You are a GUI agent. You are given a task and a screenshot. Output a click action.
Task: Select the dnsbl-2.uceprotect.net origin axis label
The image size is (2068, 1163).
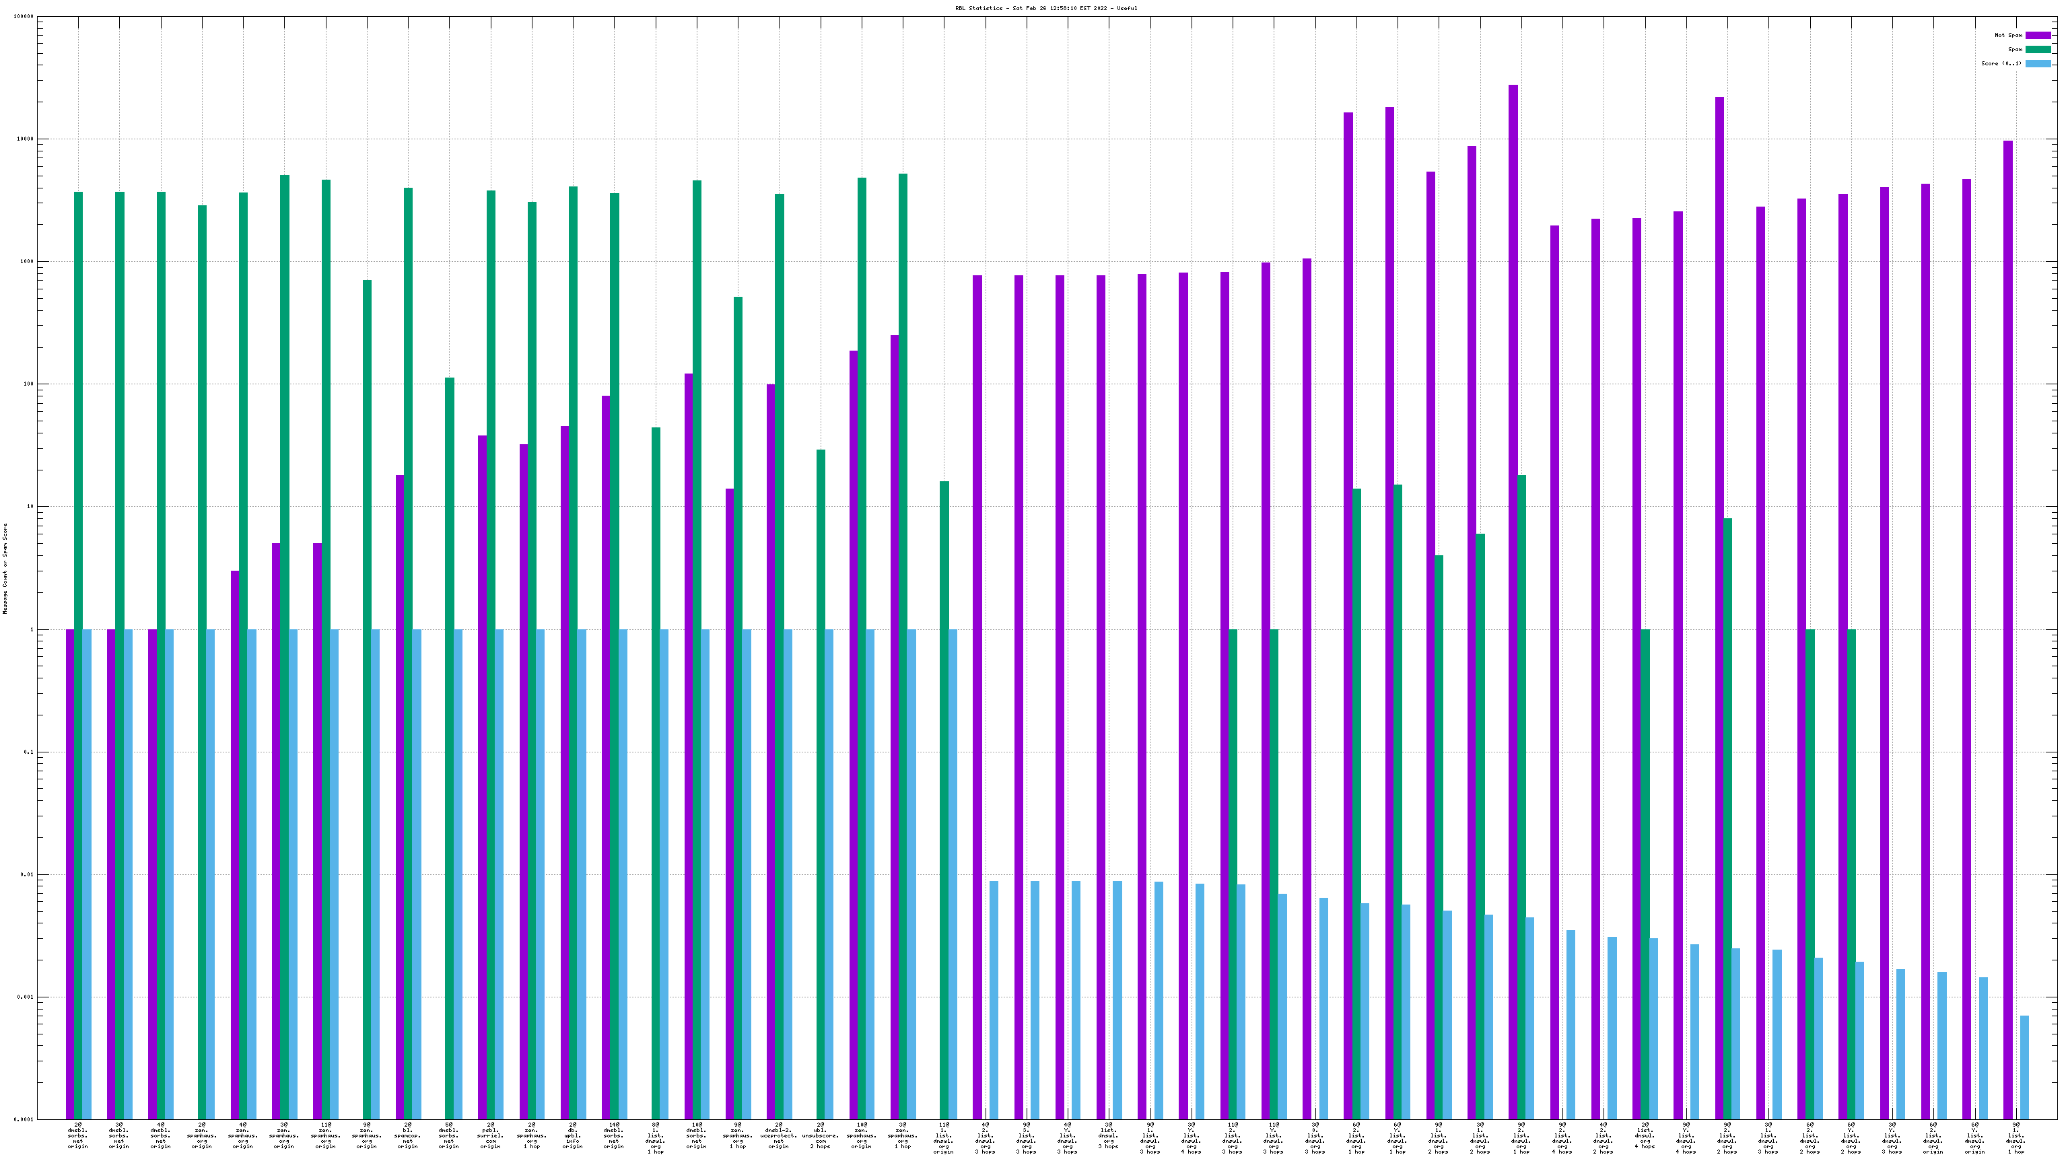tap(779, 1135)
